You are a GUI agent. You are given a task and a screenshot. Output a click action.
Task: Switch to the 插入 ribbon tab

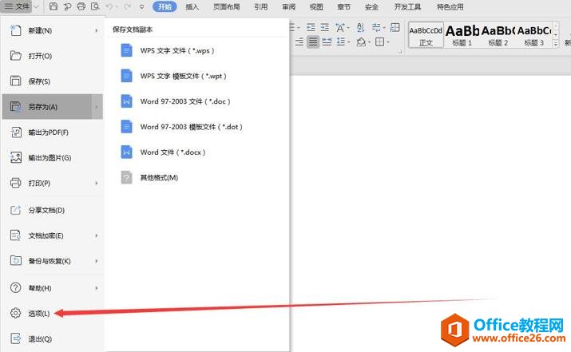tap(192, 6)
